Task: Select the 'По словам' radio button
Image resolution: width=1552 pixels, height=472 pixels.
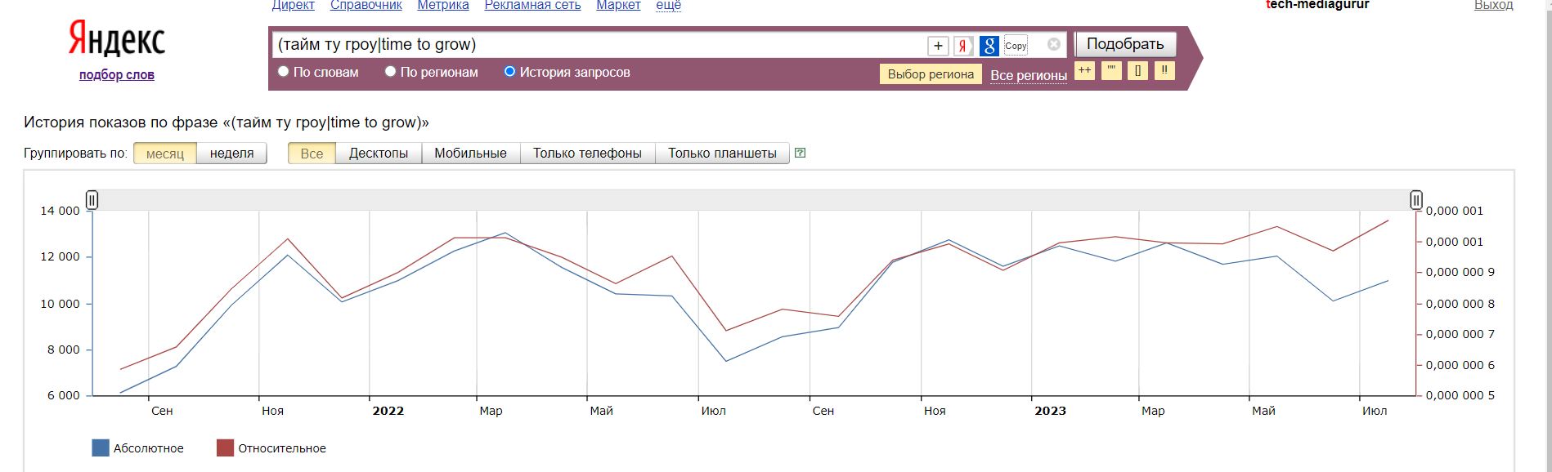Action: tap(284, 72)
